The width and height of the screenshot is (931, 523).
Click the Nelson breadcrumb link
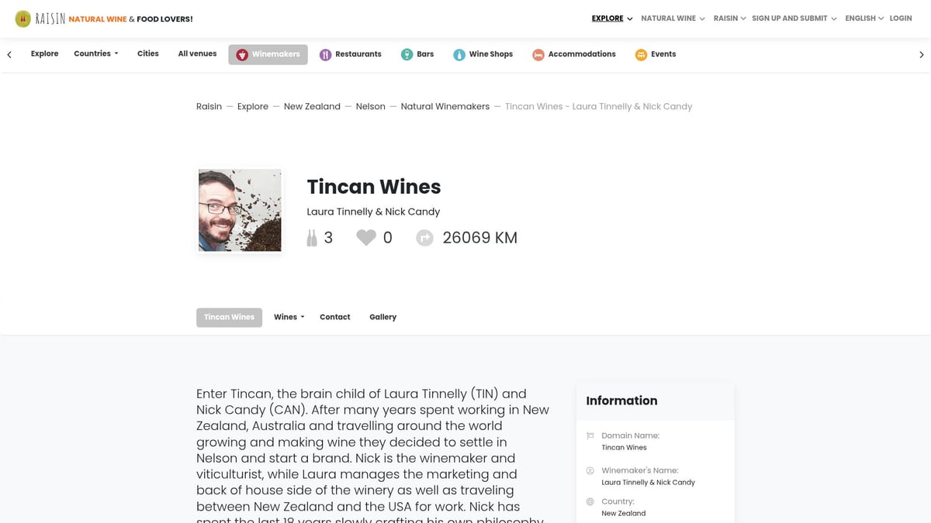click(x=370, y=106)
